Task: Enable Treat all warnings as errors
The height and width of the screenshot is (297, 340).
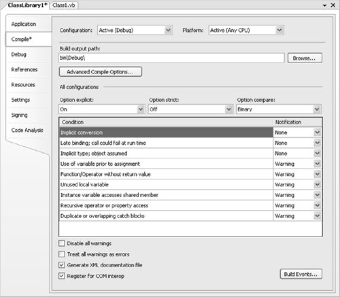Action: click(x=62, y=254)
